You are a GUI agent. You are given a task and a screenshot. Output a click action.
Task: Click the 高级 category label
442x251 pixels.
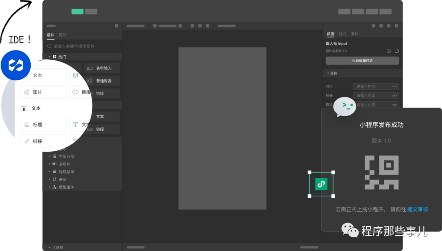click(x=63, y=179)
